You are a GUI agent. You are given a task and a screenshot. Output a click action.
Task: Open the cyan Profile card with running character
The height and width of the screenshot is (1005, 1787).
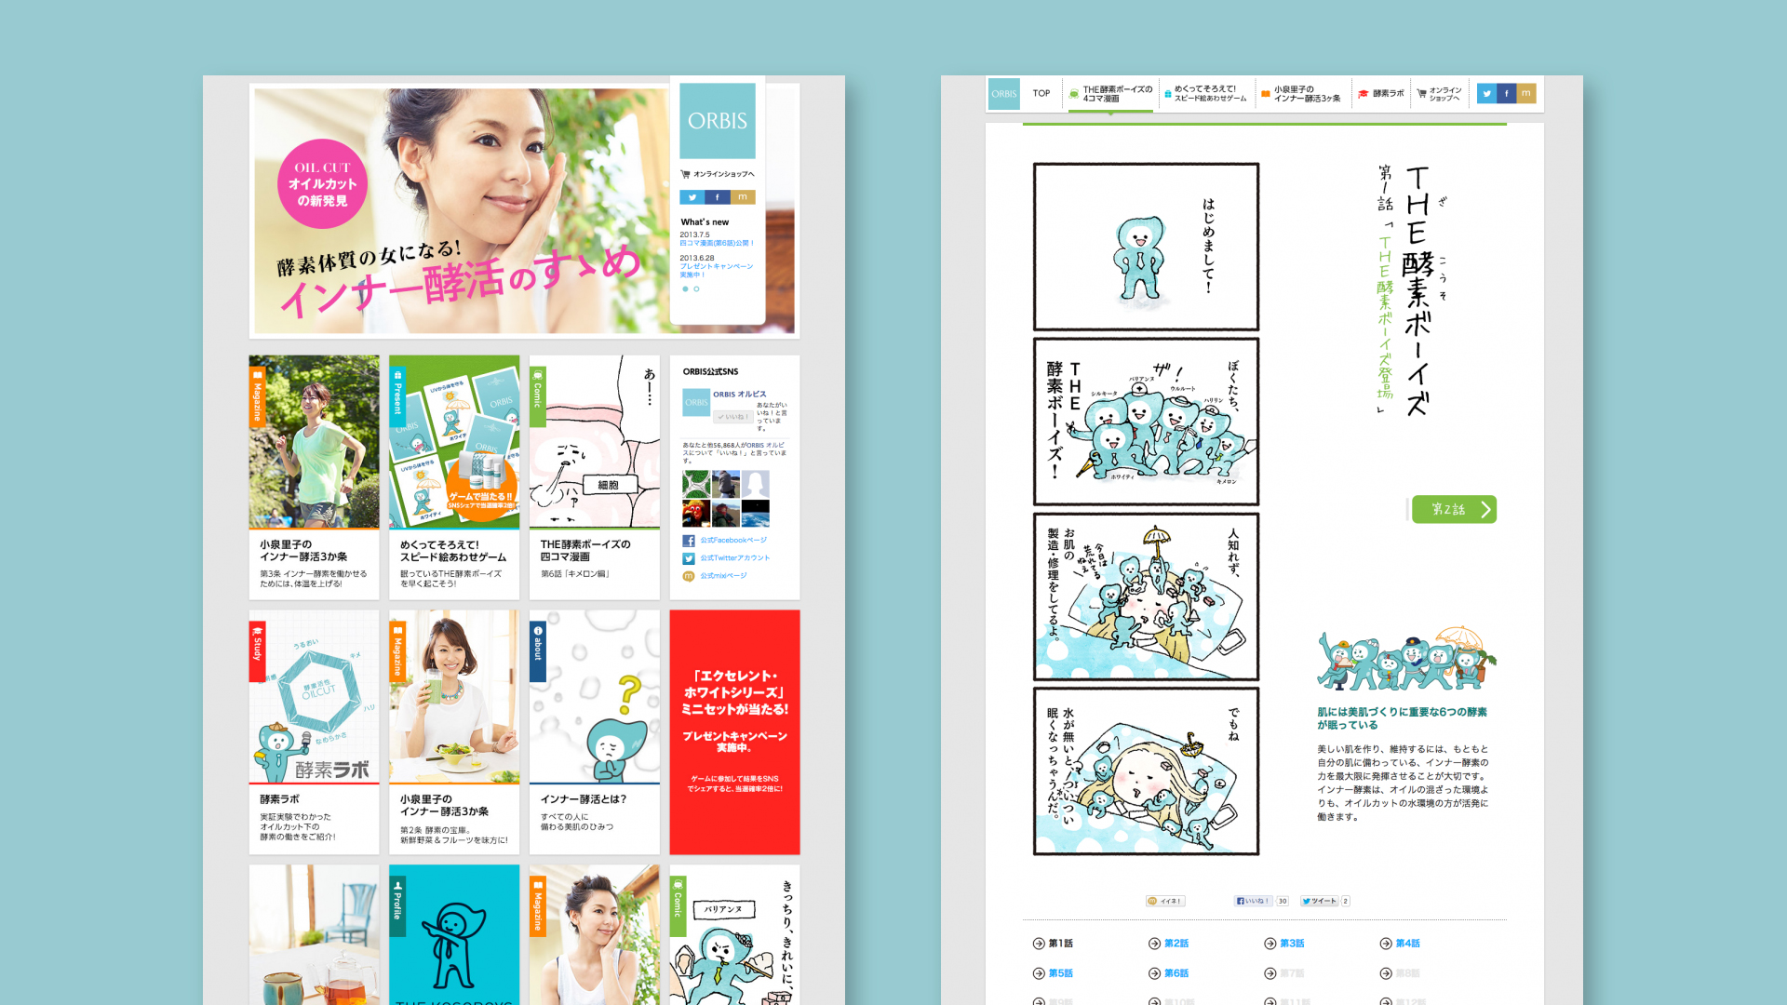click(x=454, y=934)
